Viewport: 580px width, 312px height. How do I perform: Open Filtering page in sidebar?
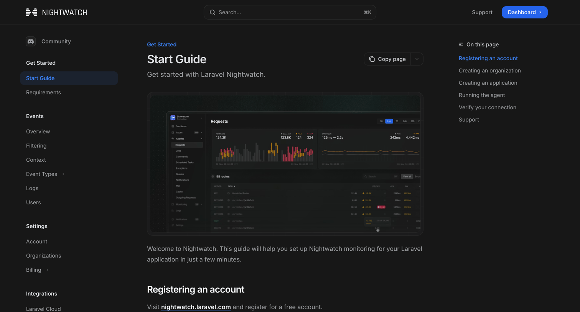tap(36, 146)
